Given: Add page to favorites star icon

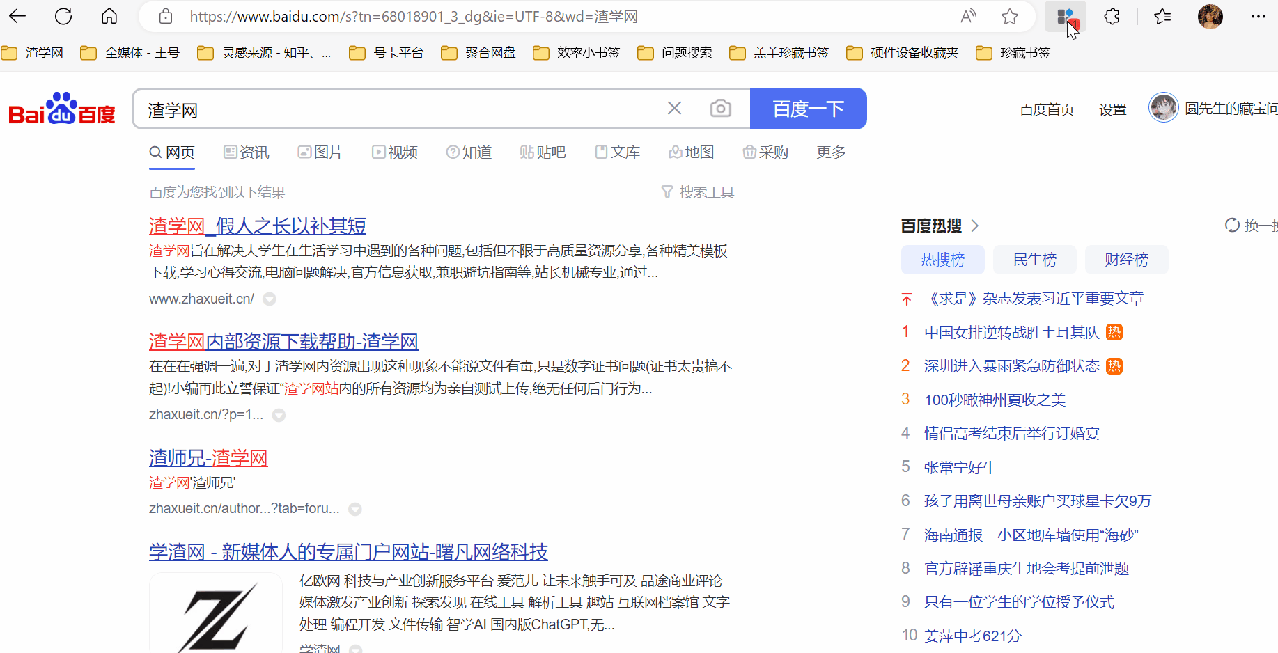Looking at the screenshot, I should (x=1009, y=17).
